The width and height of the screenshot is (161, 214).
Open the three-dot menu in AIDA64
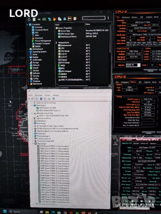pyautogui.click(x=108, y=18)
